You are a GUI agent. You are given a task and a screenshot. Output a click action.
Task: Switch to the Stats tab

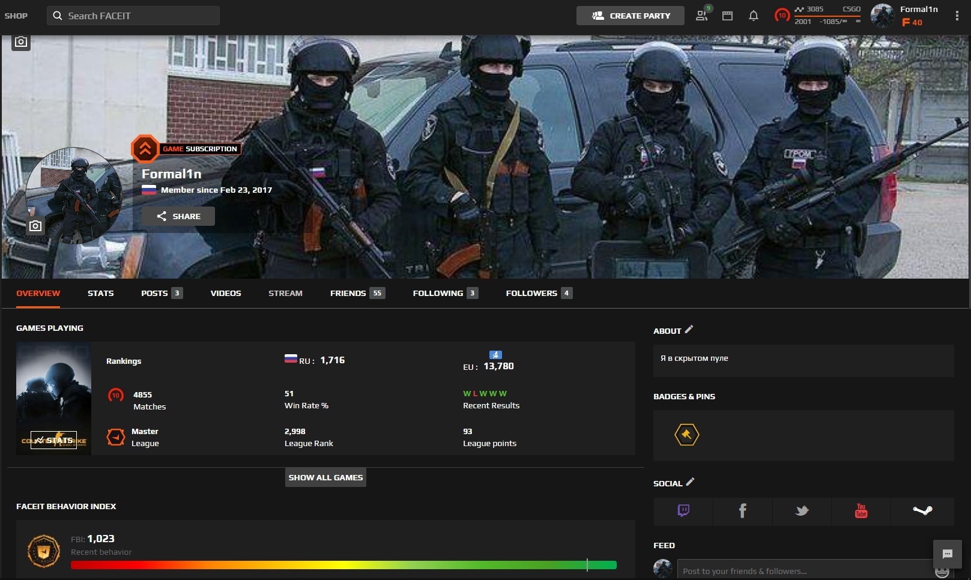(100, 293)
